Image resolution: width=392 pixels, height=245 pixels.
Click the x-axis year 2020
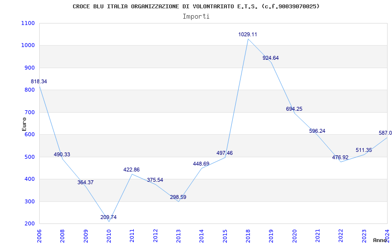[x=294, y=236]
